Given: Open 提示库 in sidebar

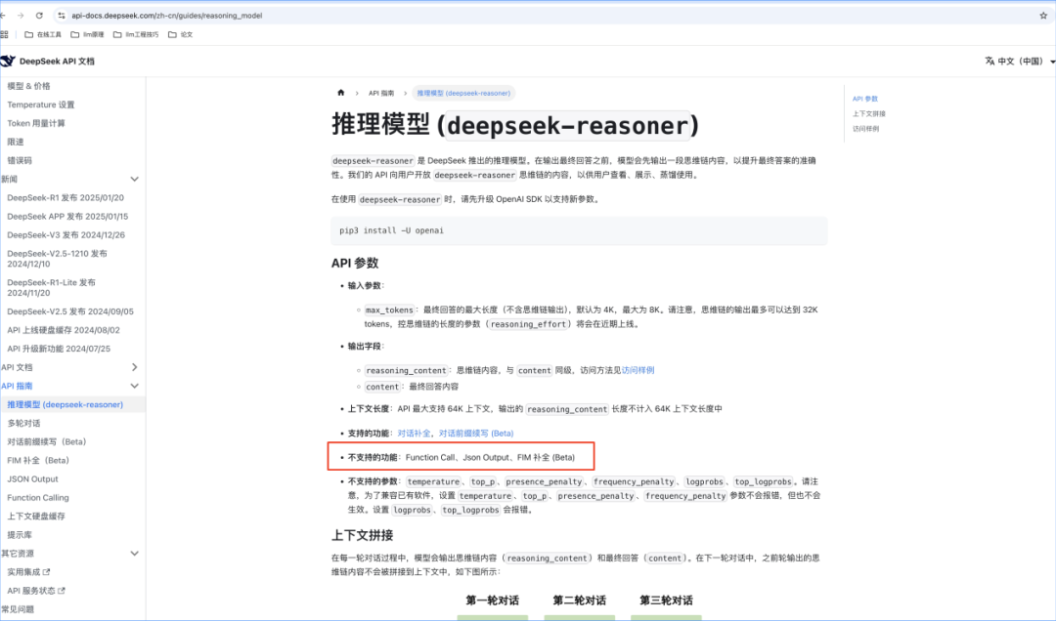Looking at the screenshot, I should 20,535.
